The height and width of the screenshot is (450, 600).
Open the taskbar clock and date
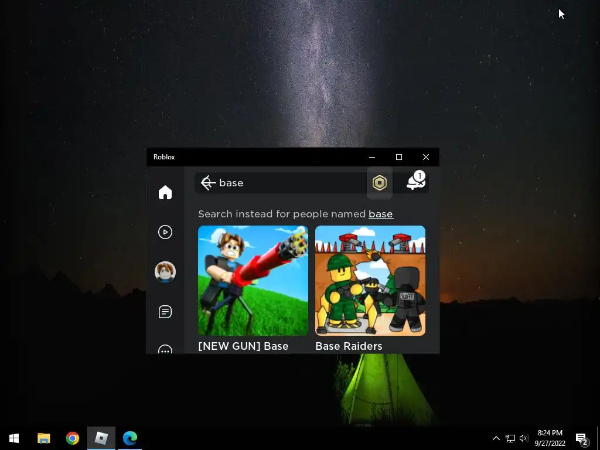pos(550,438)
